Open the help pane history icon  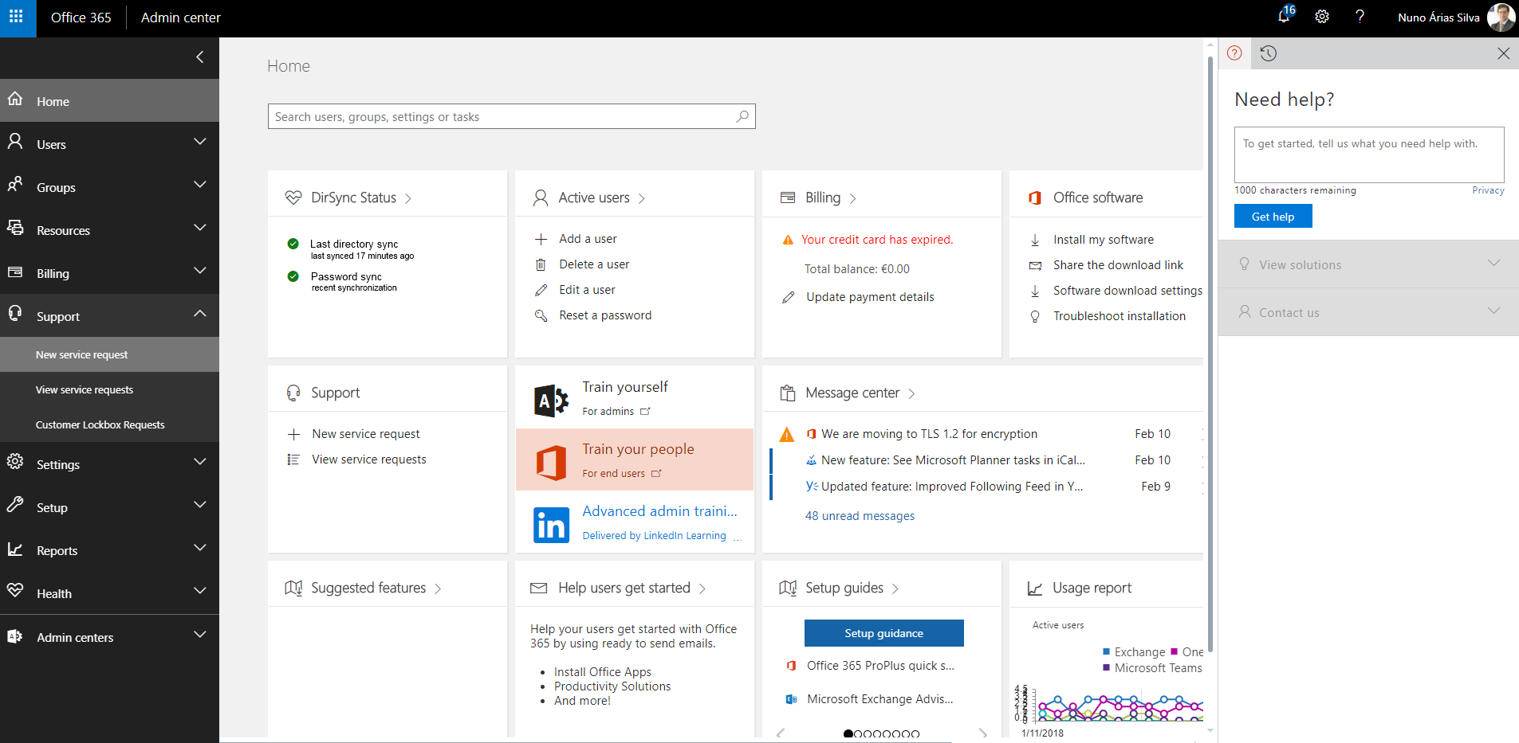pos(1269,53)
